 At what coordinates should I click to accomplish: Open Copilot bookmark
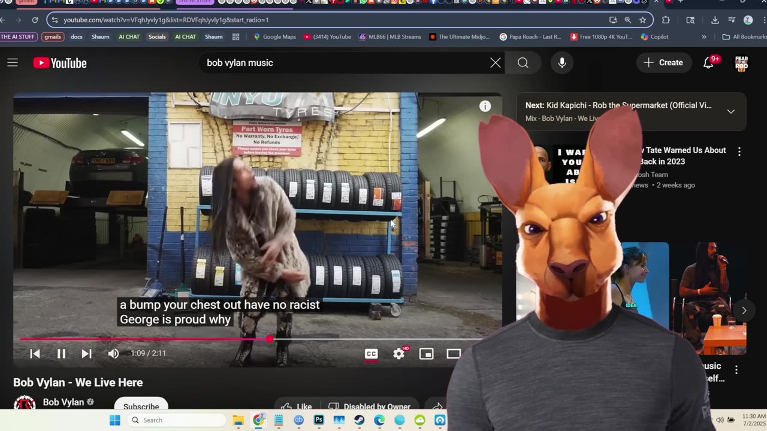[654, 37]
